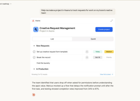140x101 pixels.
Task: Click the 'In Production' section heading
Action: coord(42,69)
